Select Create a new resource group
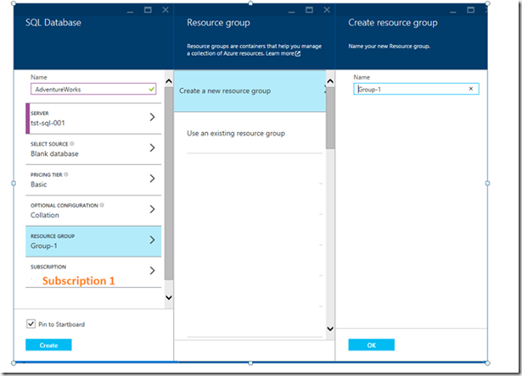 pyautogui.click(x=250, y=91)
